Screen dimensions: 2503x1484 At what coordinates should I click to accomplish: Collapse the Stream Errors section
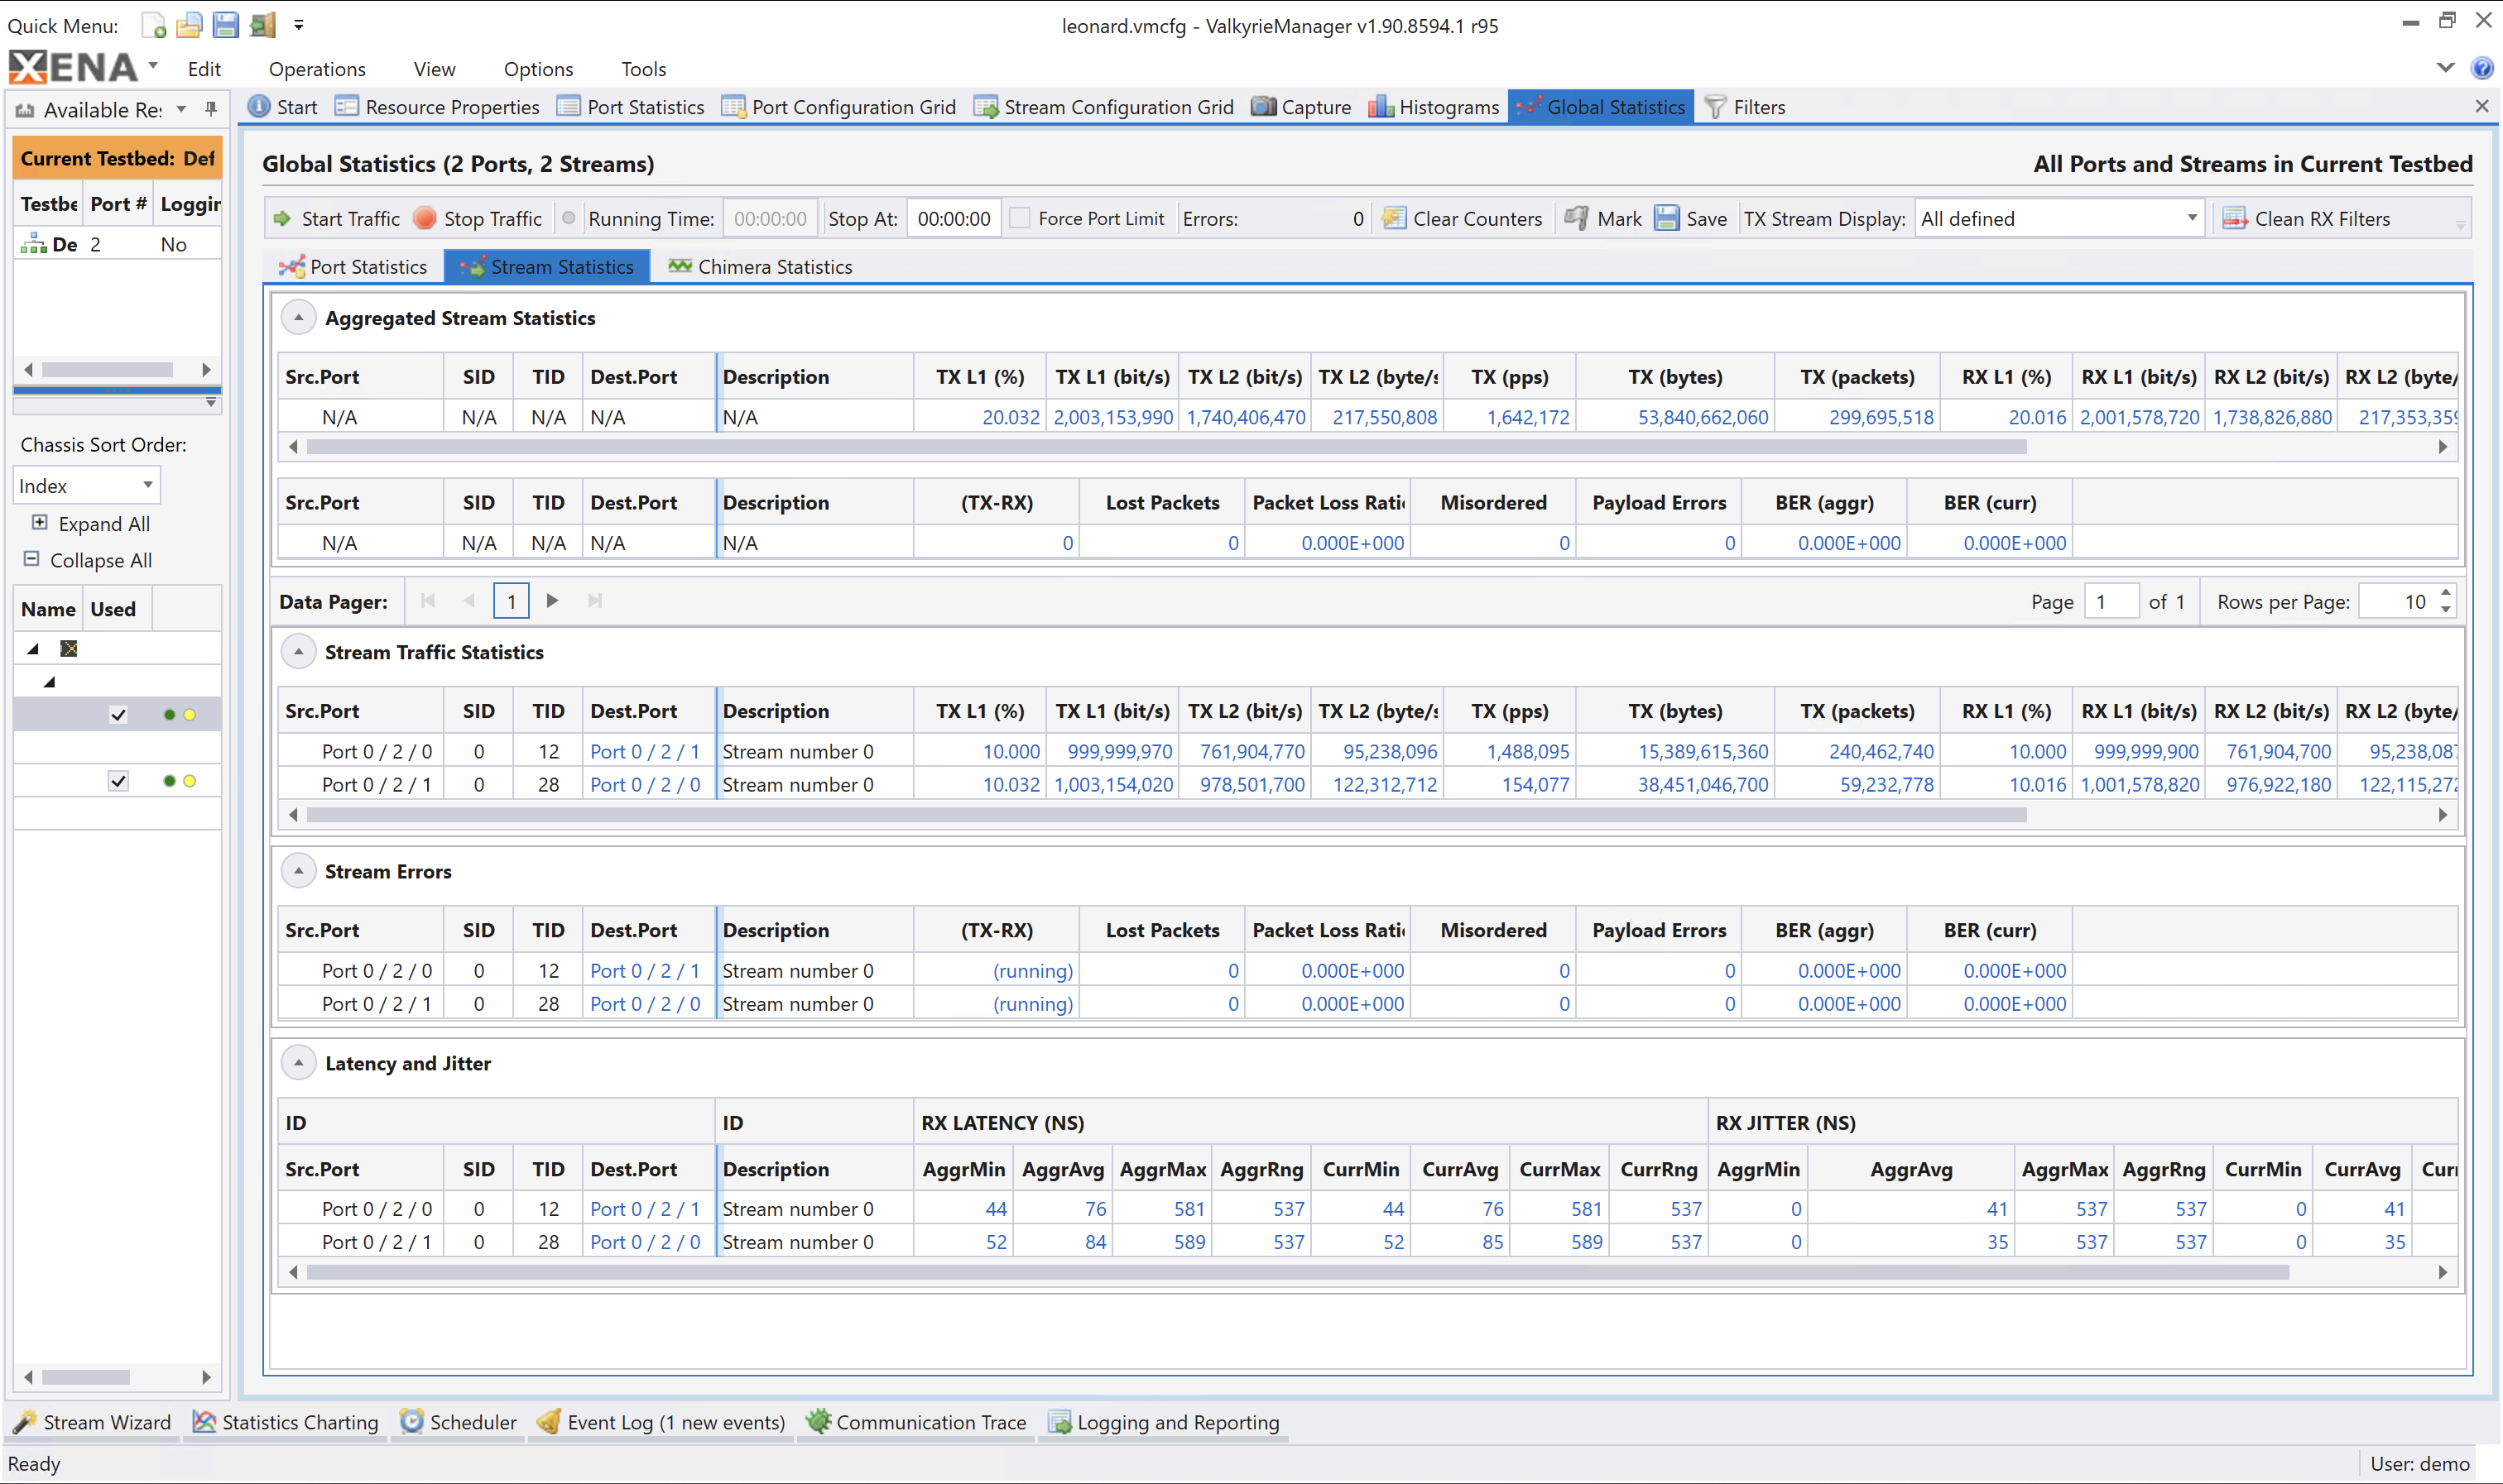click(x=298, y=871)
